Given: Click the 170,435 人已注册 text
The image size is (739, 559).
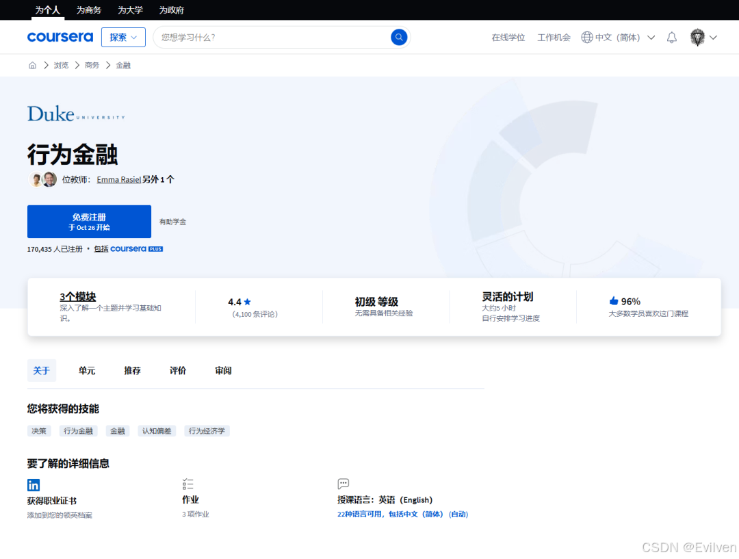Looking at the screenshot, I should tap(55, 249).
